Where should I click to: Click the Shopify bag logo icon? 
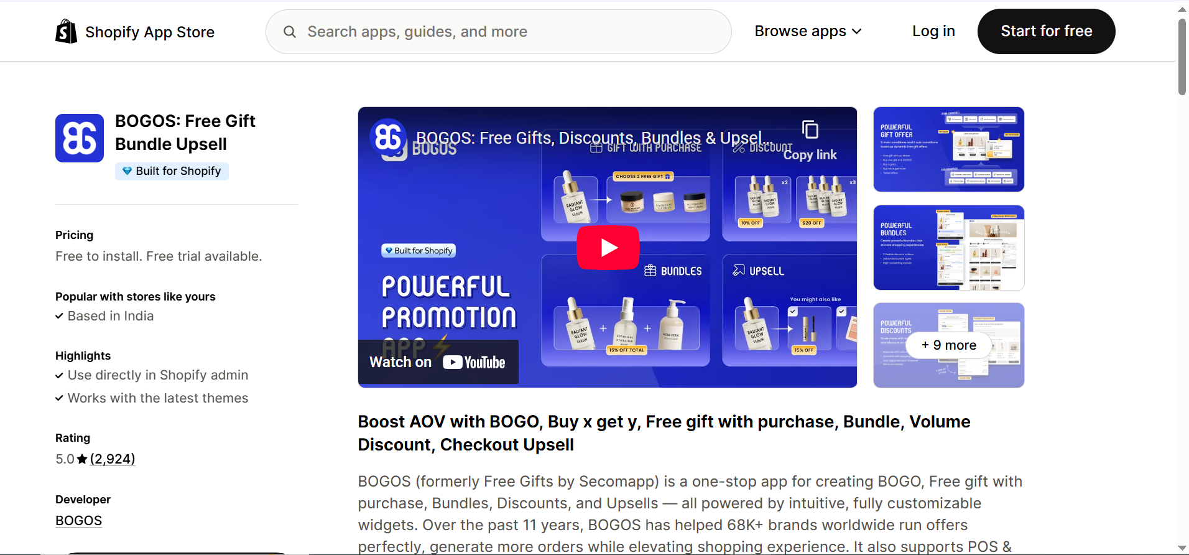tap(66, 31)
